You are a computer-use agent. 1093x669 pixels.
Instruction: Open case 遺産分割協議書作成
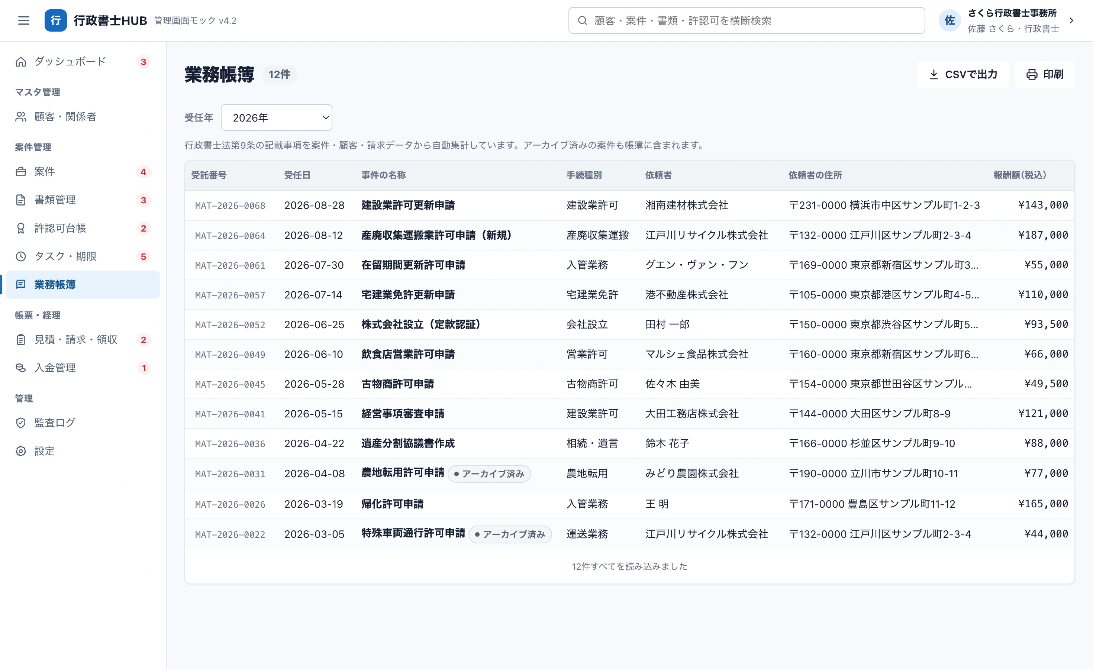point(408,443)
